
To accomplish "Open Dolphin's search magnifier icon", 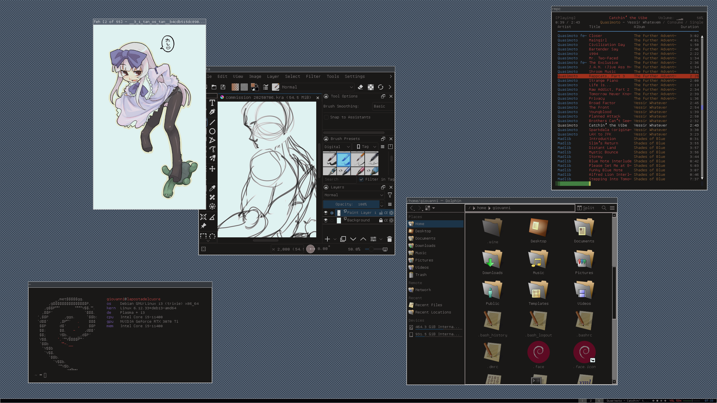I will pyautogui.click(x=604, y=208).
